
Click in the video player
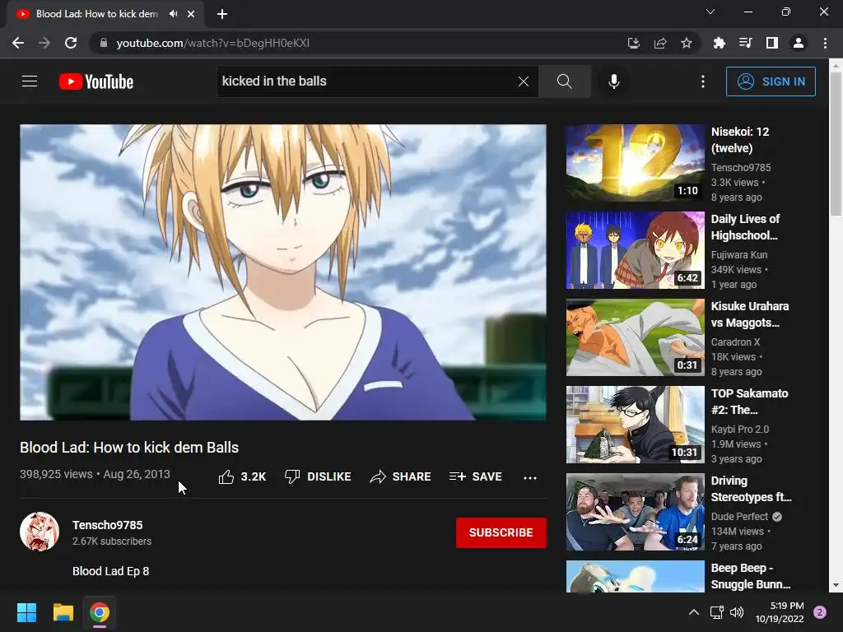click(283, 272)
